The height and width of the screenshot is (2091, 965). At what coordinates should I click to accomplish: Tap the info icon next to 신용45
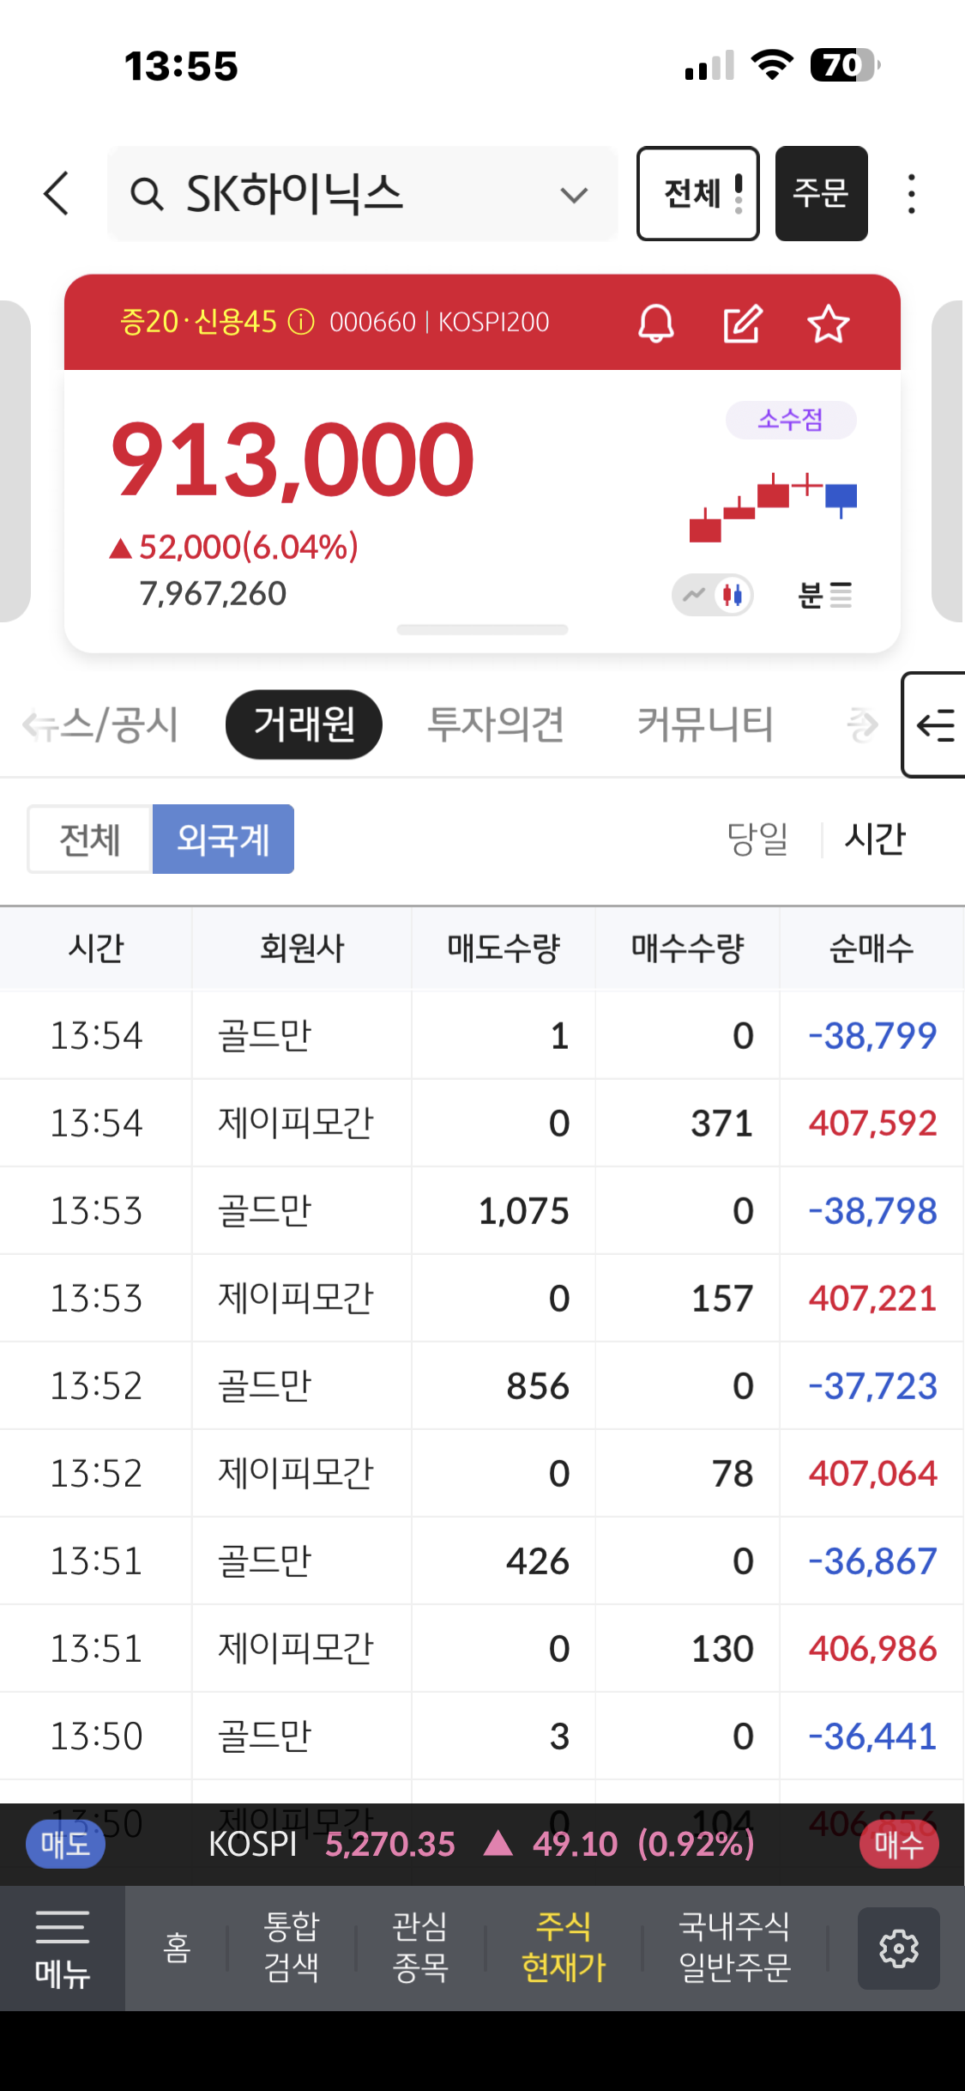pyautogui.click(x=301, y=322)
